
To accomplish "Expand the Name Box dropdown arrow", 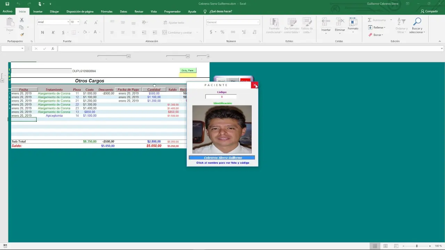I will click(x=22, y=49).
